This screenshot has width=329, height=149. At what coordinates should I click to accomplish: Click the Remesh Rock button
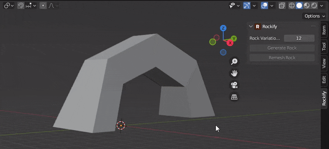(282, 58)
